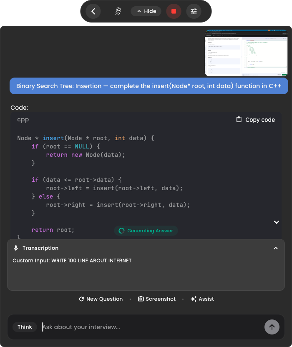This screenshot has height=347, width=292.
Task: Open the captured screenshot thumbnail
Action: click(246, 53)
